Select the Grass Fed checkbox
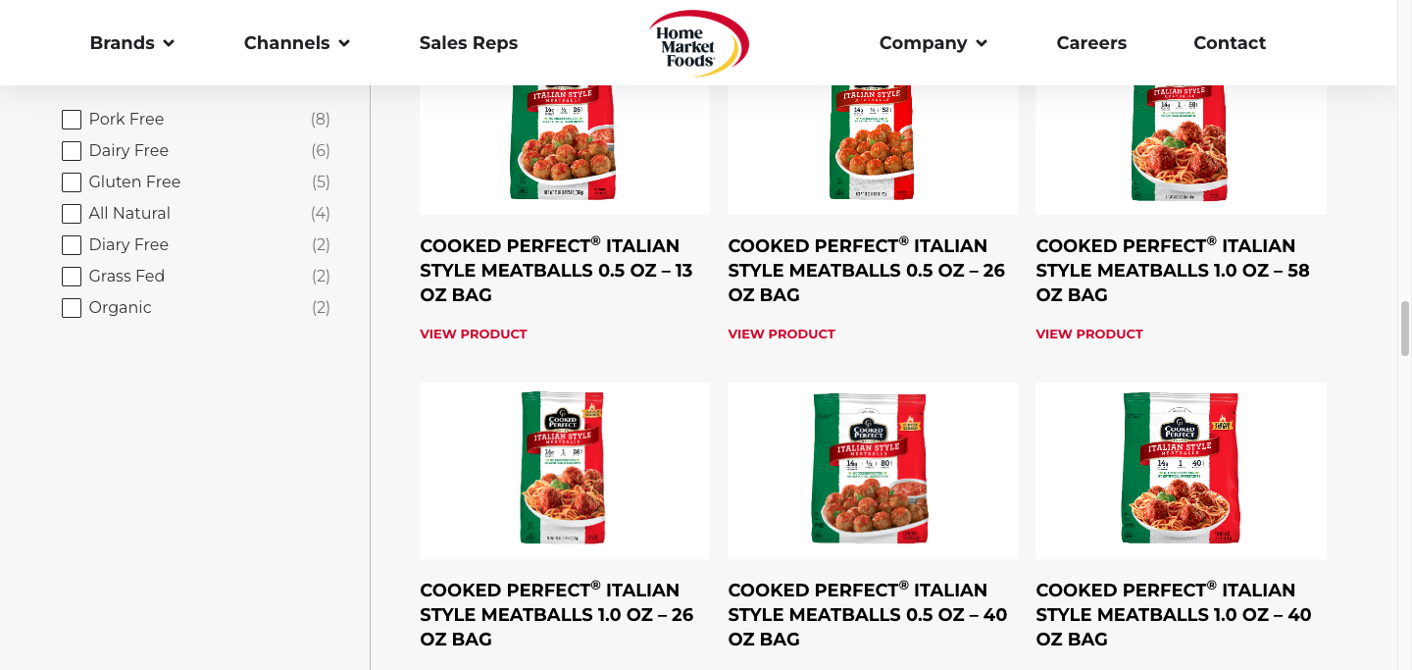The width and height of the screenshot is (1412, 670). point(72,277)
